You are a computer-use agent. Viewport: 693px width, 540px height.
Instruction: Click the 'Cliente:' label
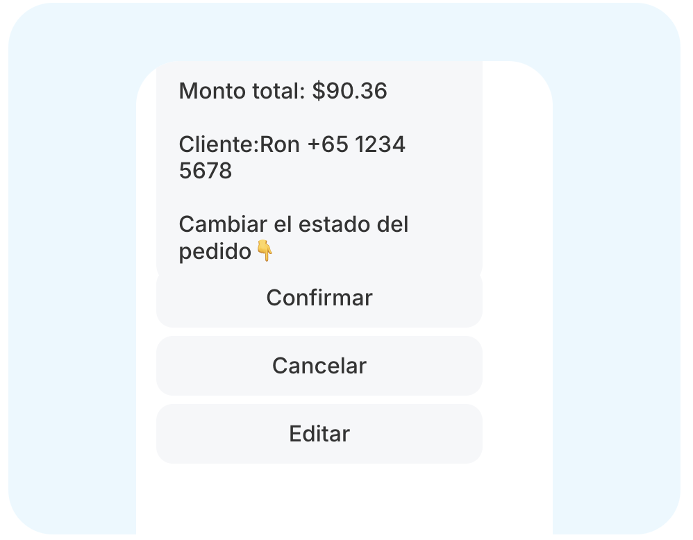tap(219, 144)
